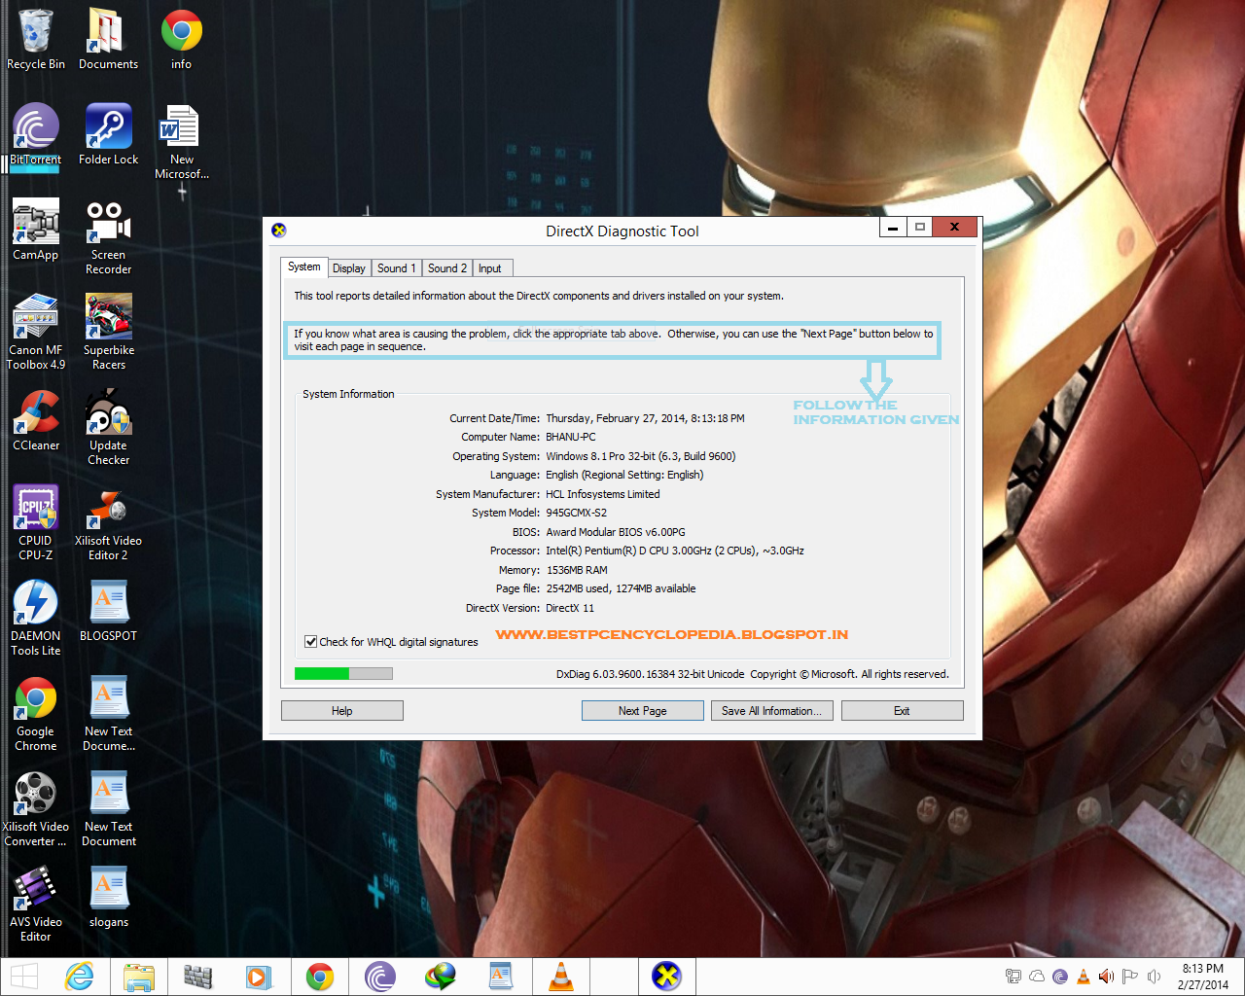Click Save All Information button
The width and height of the screenshot is (1245, 996).
click(771, 711)
